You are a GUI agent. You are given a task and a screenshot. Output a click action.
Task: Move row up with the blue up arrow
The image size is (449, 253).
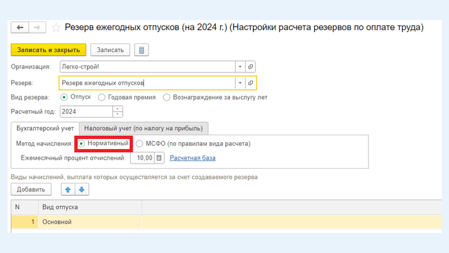[x=68, y=189]
